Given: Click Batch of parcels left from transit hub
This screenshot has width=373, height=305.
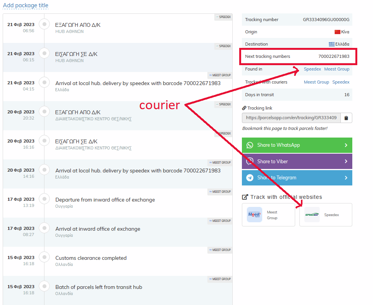Looking at the screenshot, I should click(x=99, y=287).
